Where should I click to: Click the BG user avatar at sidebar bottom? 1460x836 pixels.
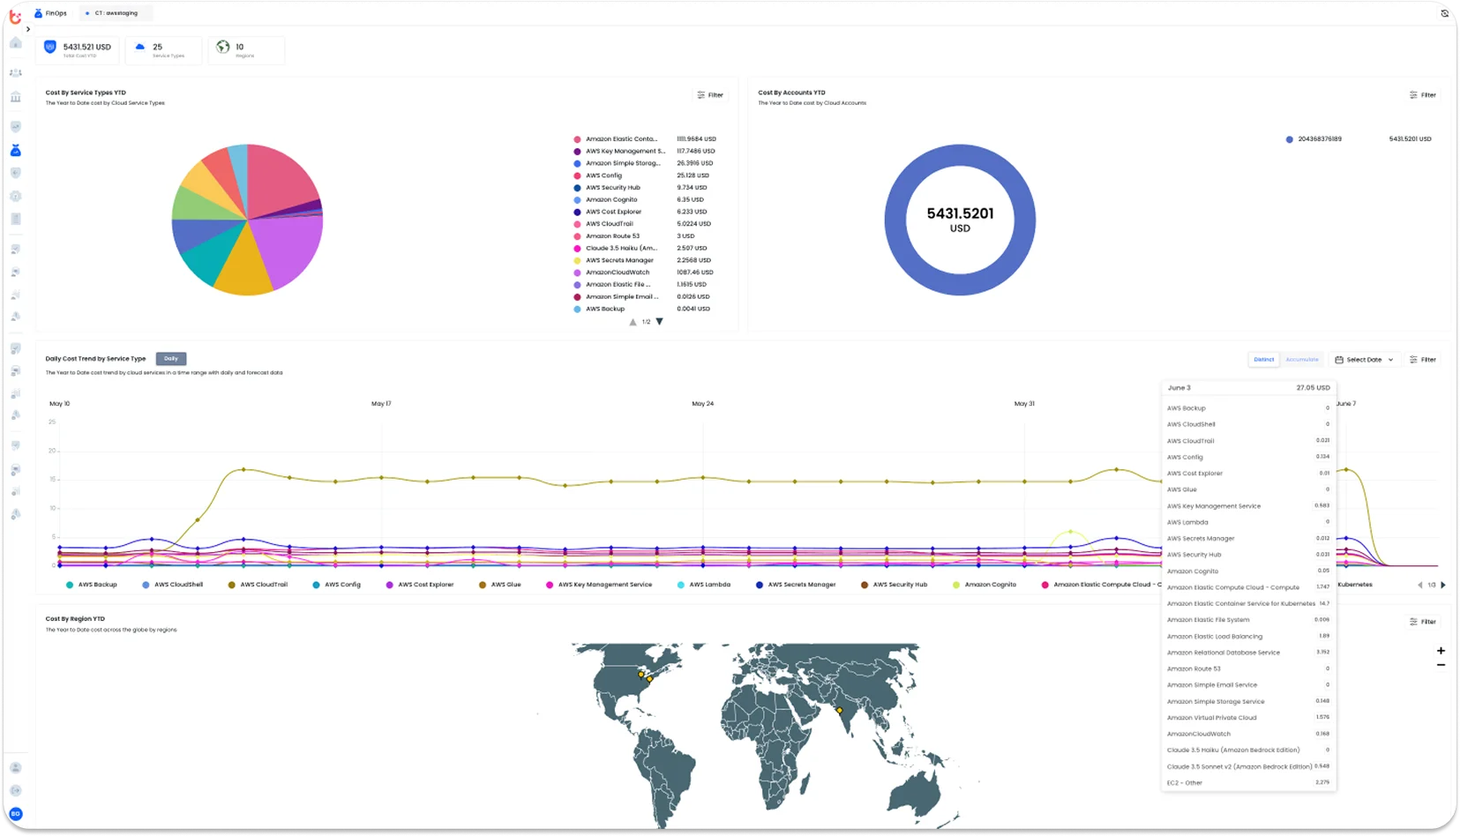tap(16, 814)
